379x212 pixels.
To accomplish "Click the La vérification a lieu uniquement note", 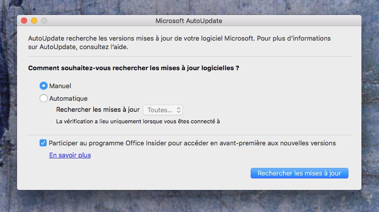I will [x=138, y=121].
